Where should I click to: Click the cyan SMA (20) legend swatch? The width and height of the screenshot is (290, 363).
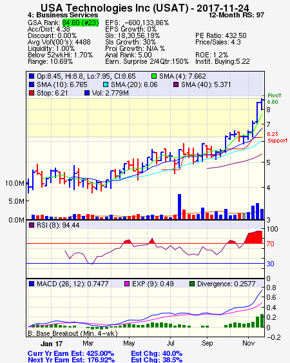pos(106,84)
